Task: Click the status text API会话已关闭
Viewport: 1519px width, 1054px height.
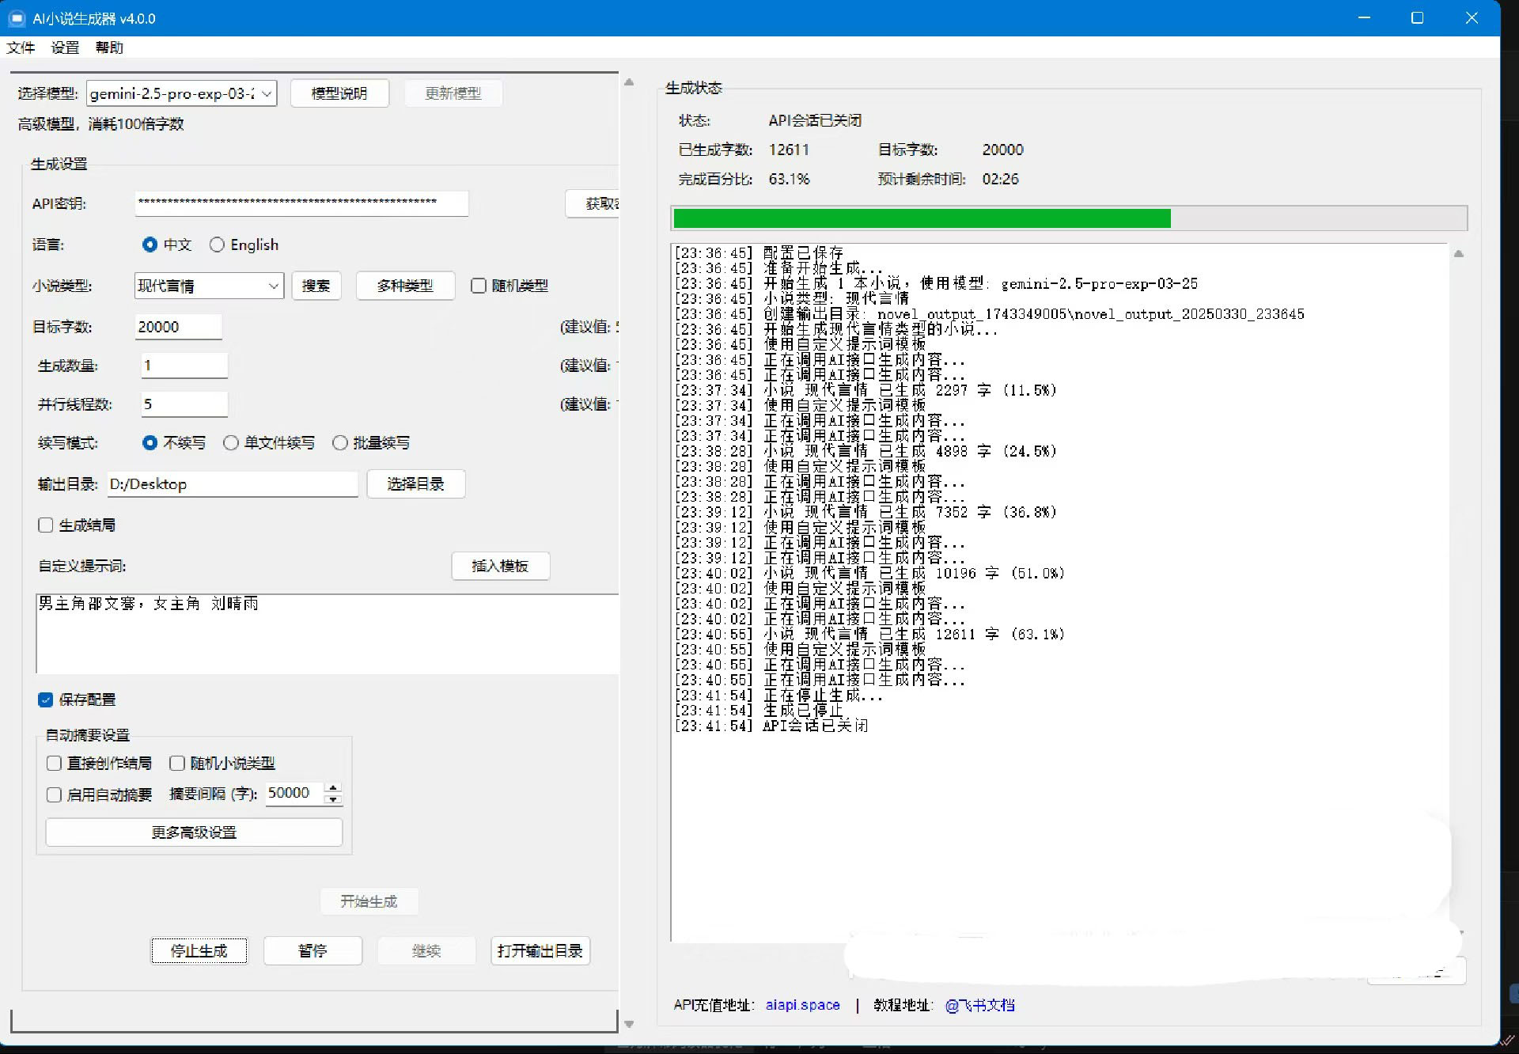Action: (815, 120)
